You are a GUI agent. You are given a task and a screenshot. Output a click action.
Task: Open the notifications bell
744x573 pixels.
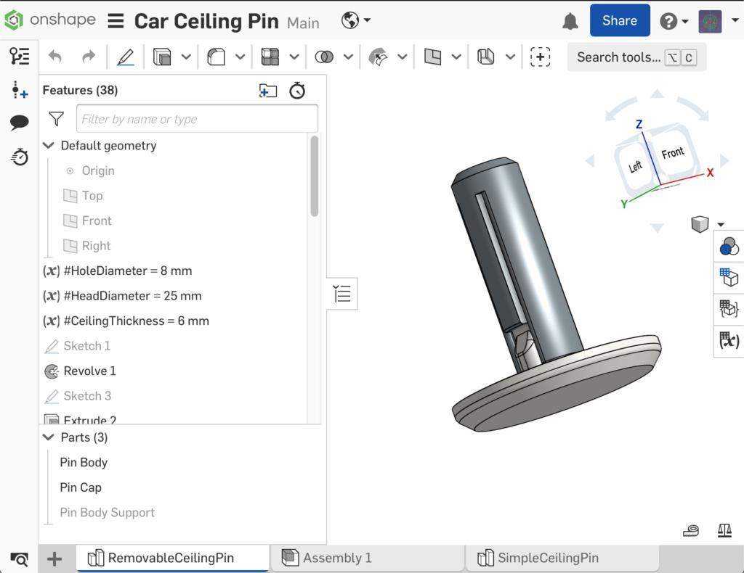coord(570,21)
